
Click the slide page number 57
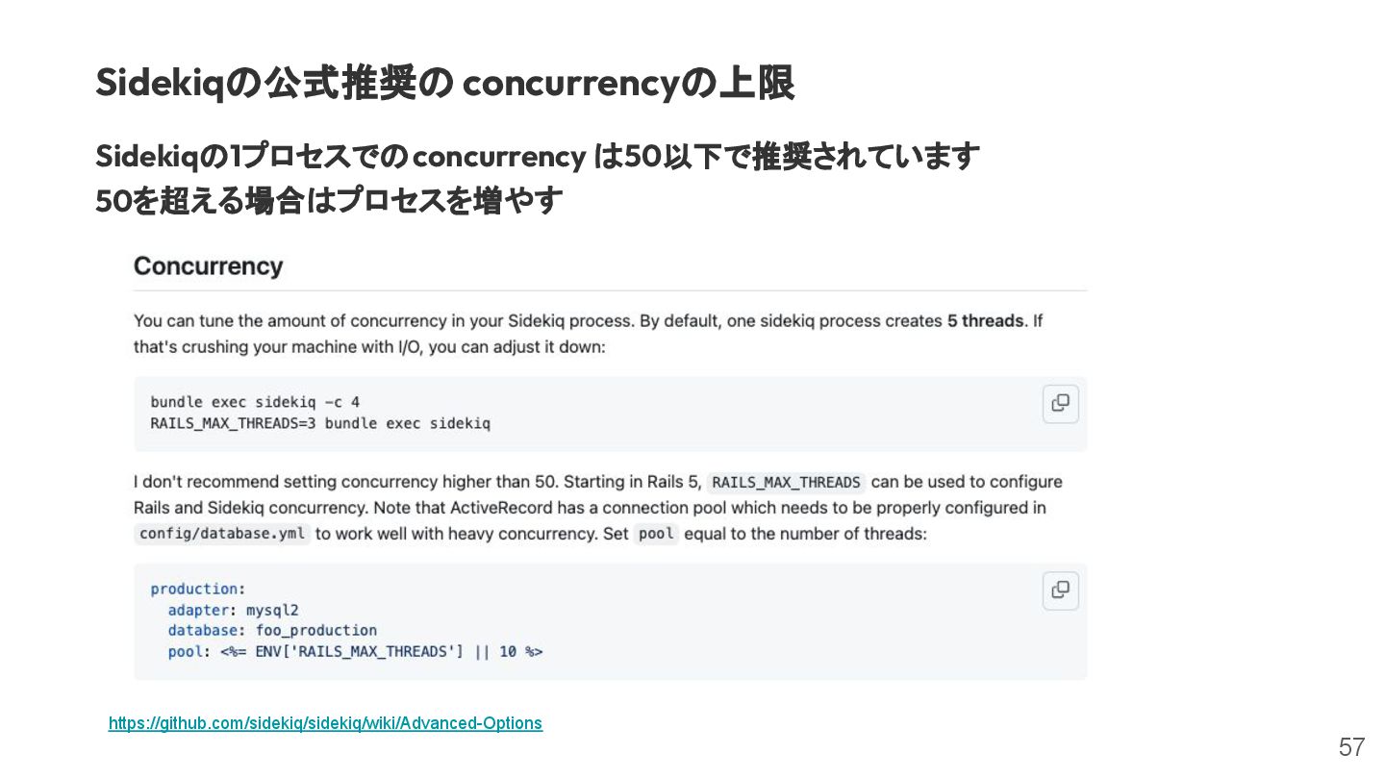pos(1351,747)
